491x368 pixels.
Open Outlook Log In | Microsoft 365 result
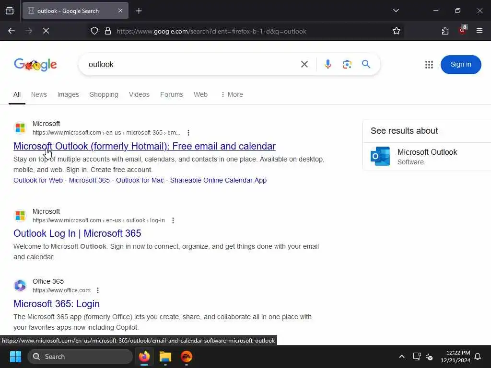[x=77, y=233]
